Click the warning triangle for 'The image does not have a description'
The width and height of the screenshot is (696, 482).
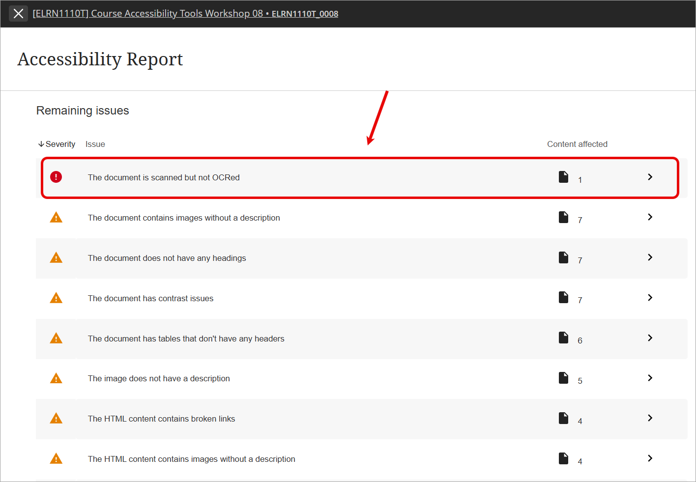(56, 378)
